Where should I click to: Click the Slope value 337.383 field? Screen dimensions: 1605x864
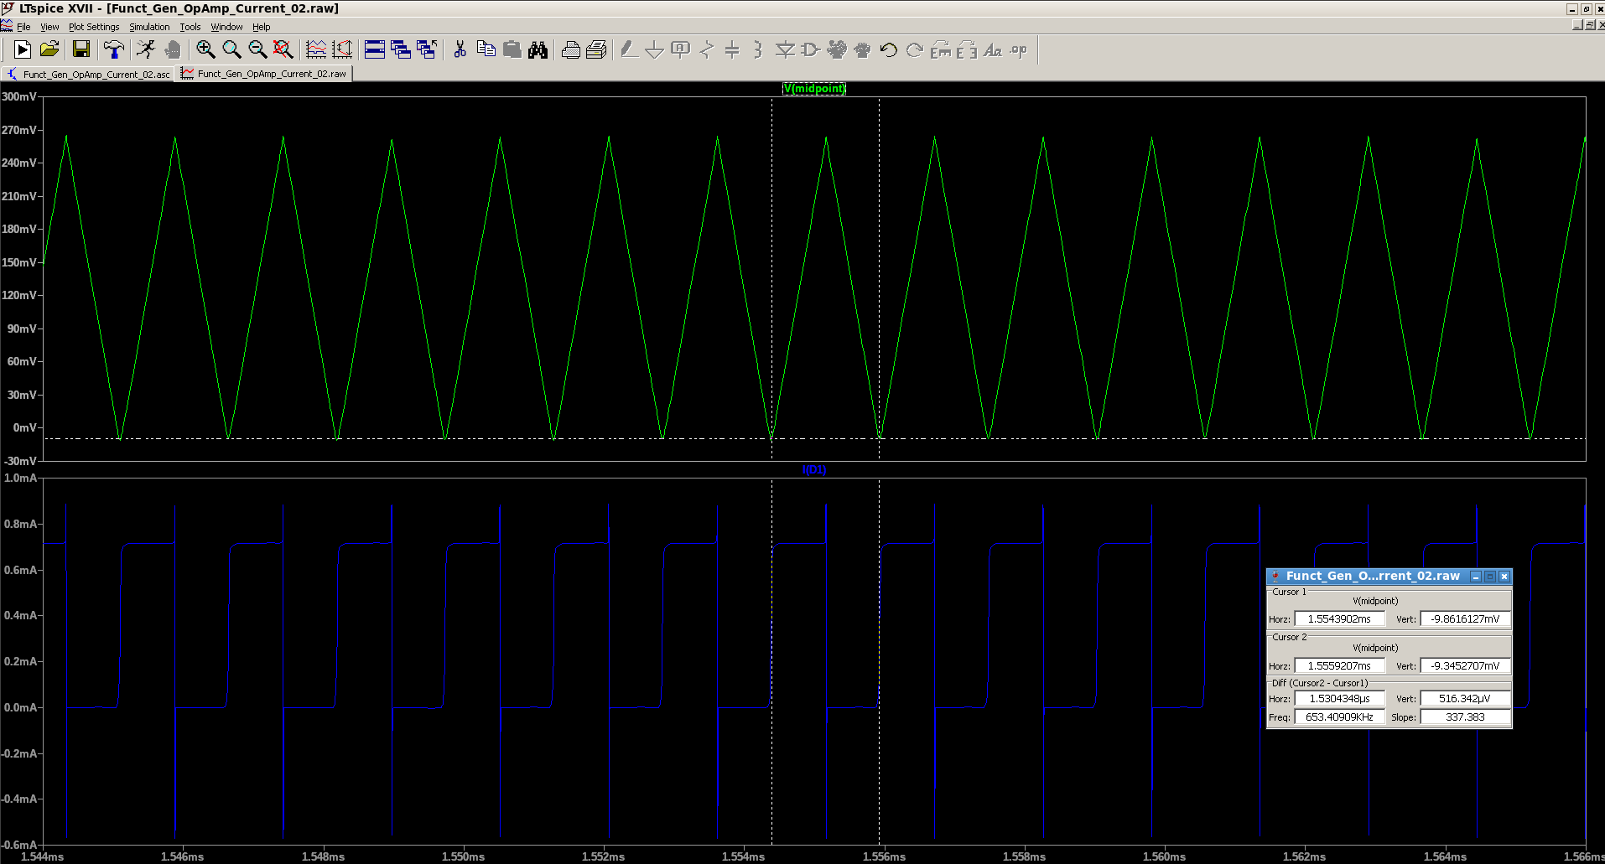pyautogui.click(x=1465, y=717)
